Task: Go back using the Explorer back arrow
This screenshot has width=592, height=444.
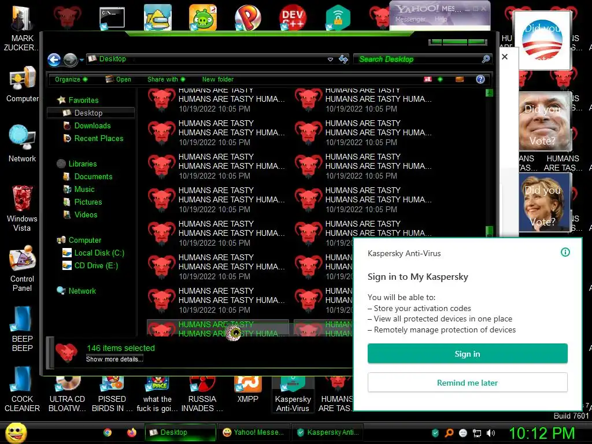Action: tap(54, 60)
